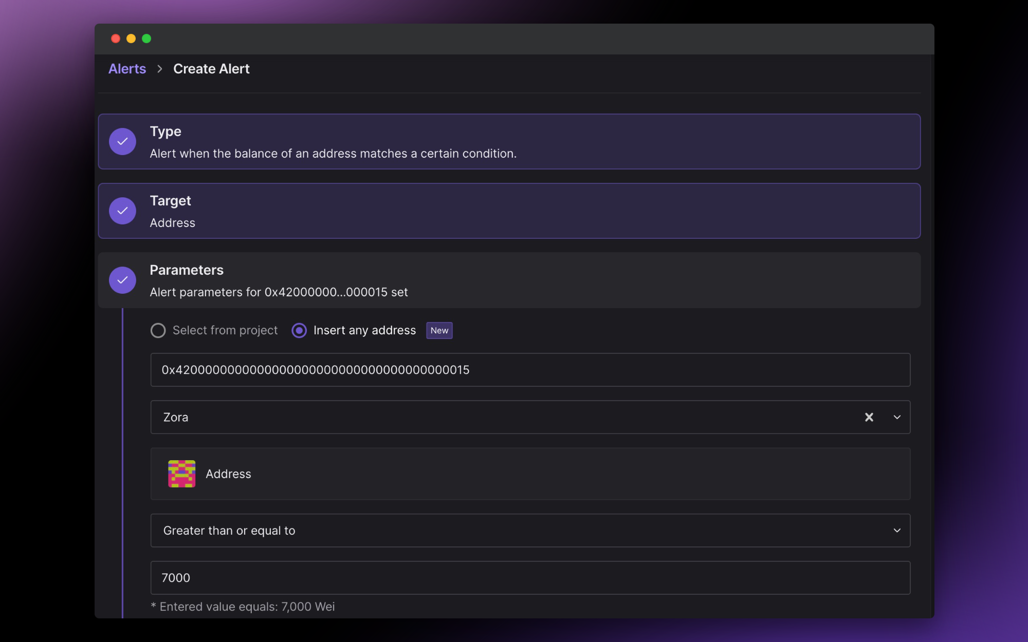Edit the 7000 value field
Image resolution: width=1028 pixels, height=642 pixels.
529,577
